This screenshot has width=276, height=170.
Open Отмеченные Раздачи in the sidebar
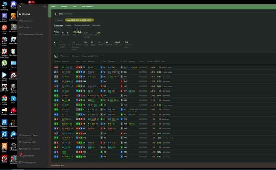pyautogui.click(x=31, y=34)
